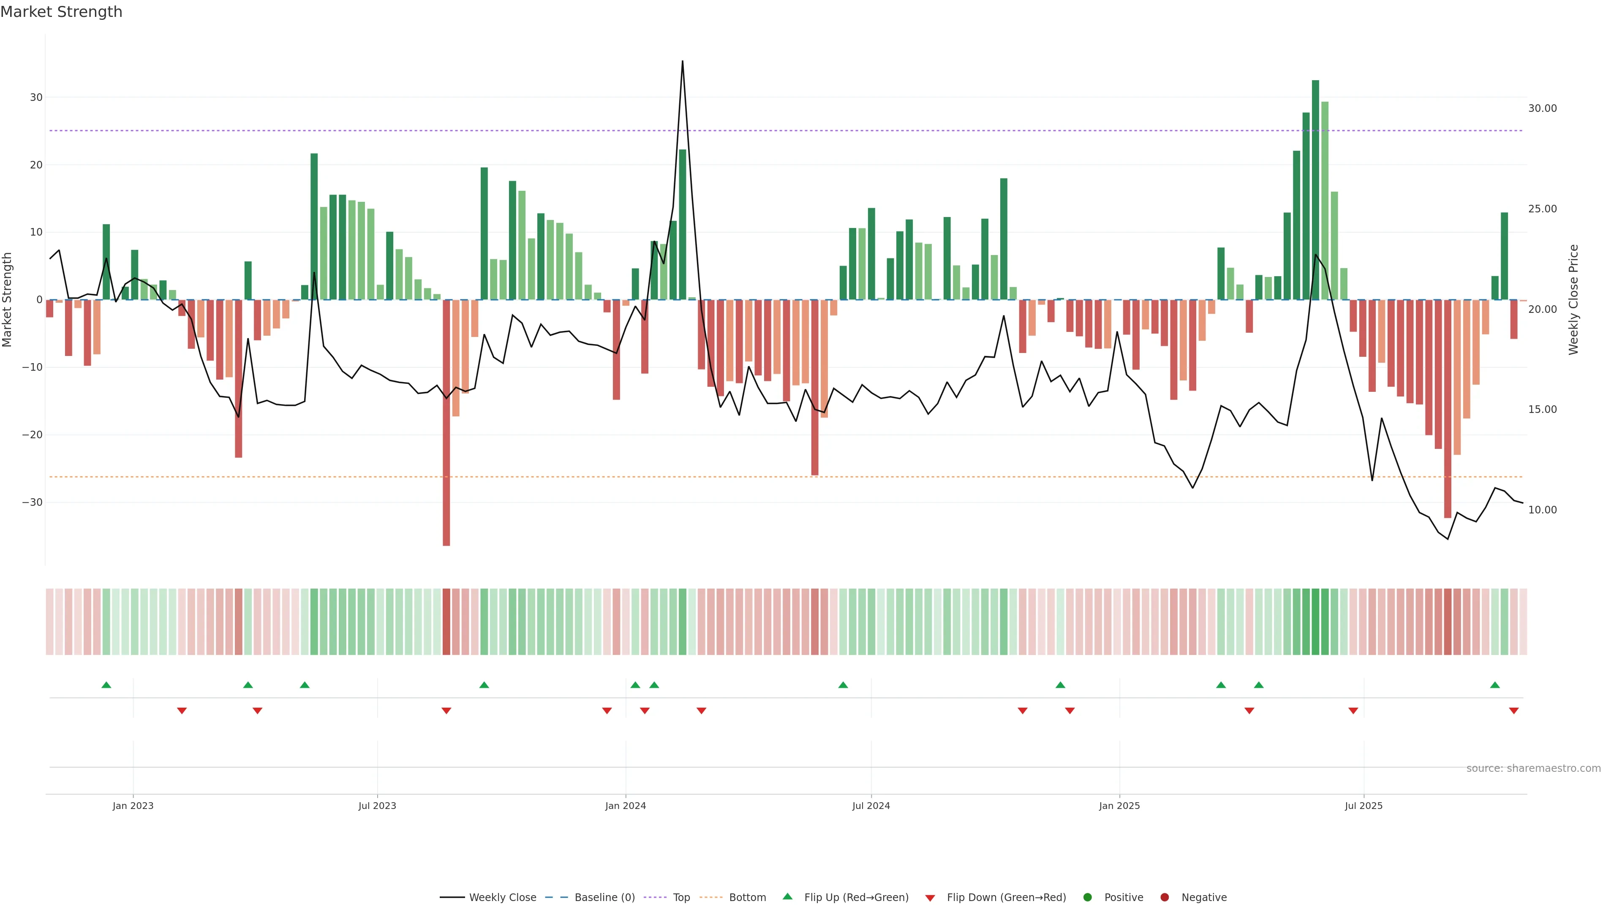Click the Jan 2024 x-axis label

click(x=625, y=806)
